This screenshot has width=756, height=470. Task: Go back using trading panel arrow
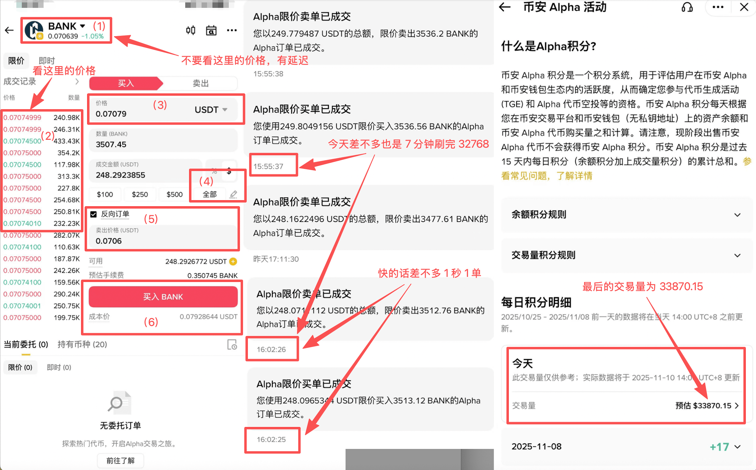[x=9, y=30]
